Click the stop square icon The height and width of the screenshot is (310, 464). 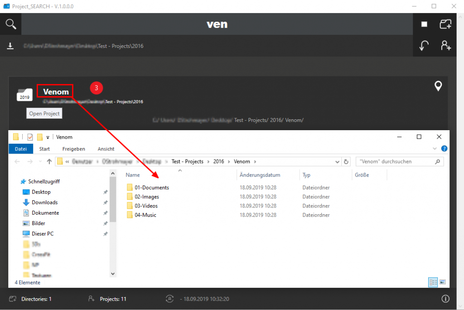point(424,24)
